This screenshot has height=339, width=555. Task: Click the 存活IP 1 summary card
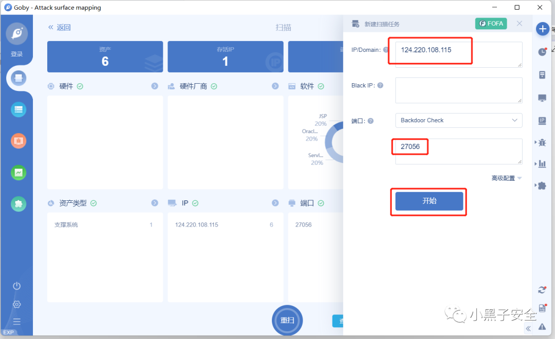226,56
